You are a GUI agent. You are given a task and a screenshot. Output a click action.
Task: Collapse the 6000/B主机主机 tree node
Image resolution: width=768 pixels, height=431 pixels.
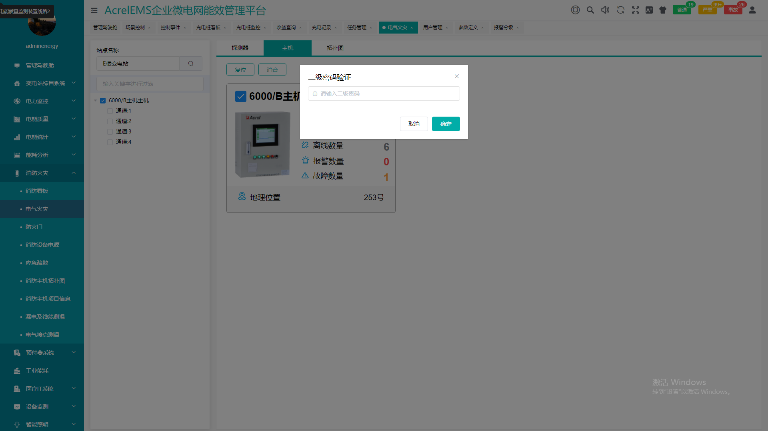tap(96, 101)
